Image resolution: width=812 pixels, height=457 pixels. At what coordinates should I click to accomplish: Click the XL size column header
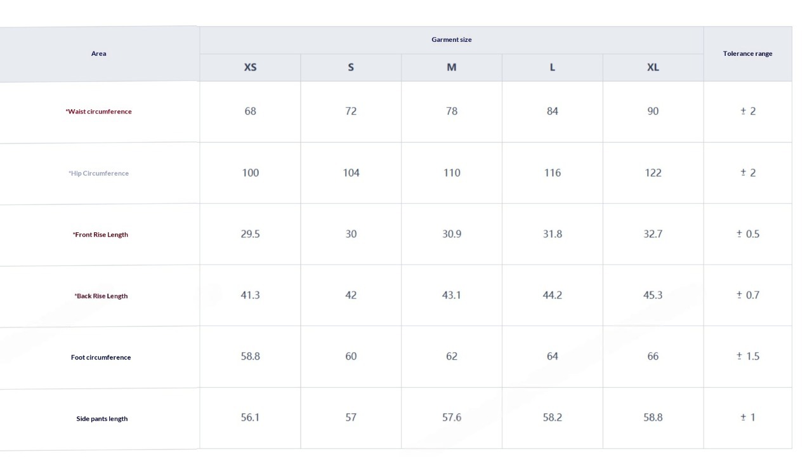coord(653,67)
